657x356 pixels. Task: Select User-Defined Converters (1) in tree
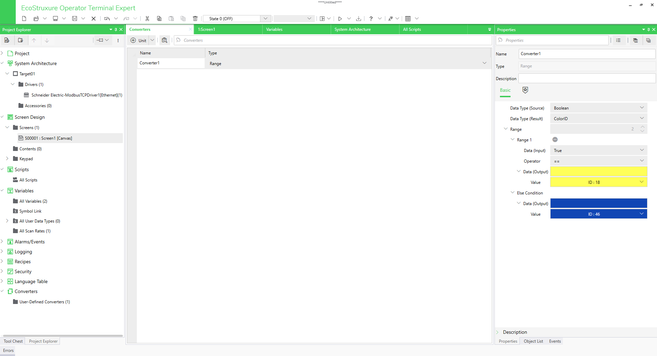(44, 302)
